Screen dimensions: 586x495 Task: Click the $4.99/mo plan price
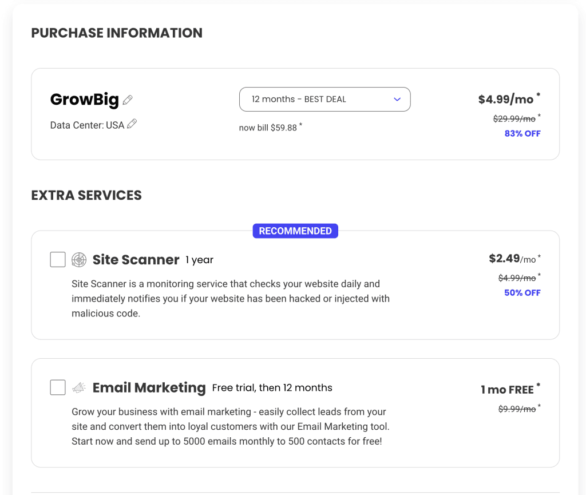pos(506,100)
